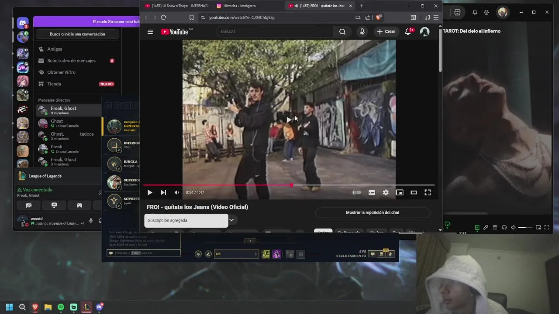Start an activity with gamepad icon

click(x=79, y=205)
